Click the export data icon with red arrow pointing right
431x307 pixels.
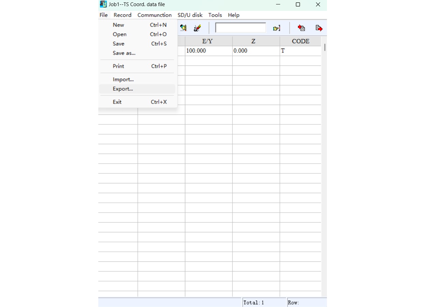319,28
